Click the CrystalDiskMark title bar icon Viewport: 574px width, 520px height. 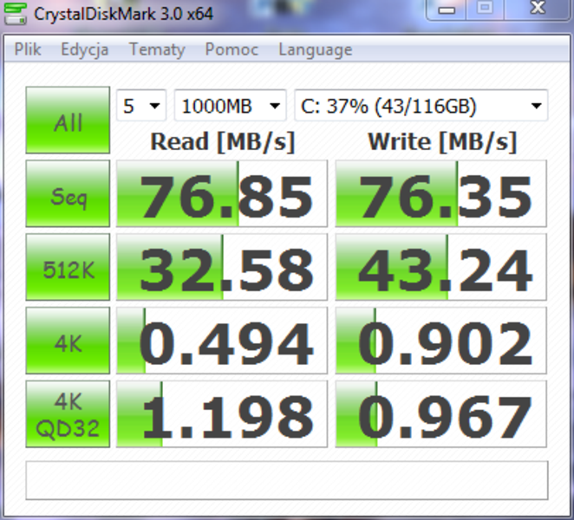[x=15, y=13]
